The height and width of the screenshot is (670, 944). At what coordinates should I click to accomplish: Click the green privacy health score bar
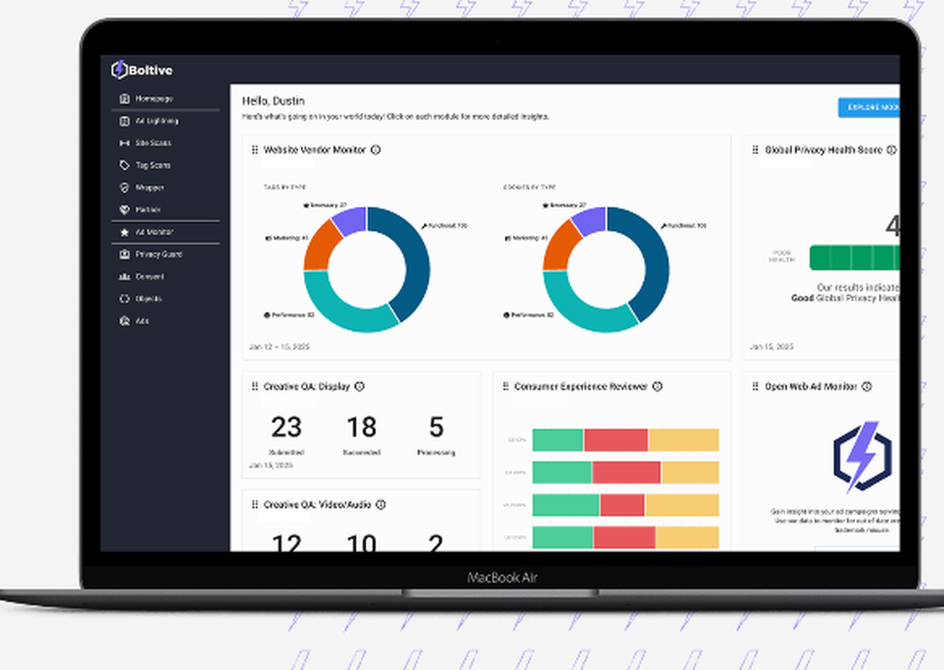coord(852,256)
